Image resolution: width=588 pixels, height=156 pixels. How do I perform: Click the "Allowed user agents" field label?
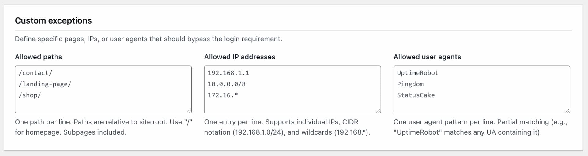pos(427,57)
